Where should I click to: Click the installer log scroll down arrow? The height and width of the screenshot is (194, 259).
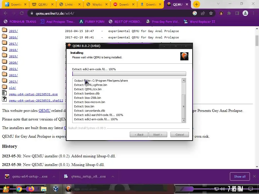tap(184, 120)
